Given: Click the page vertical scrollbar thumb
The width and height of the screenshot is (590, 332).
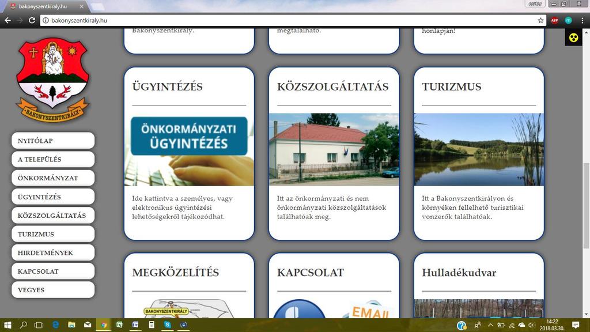Looking at the screenshot, I should click(x=586, y=206).
